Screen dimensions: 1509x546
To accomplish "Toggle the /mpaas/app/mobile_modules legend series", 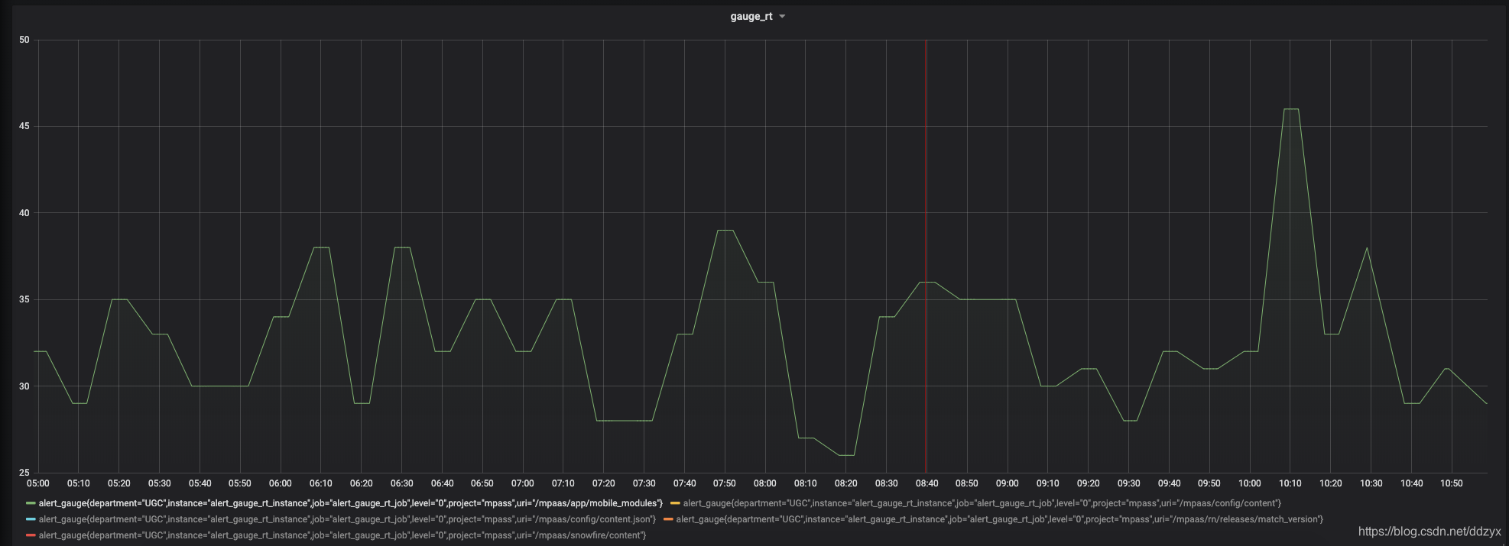I will pyautogui.click(x=351, y=503).
